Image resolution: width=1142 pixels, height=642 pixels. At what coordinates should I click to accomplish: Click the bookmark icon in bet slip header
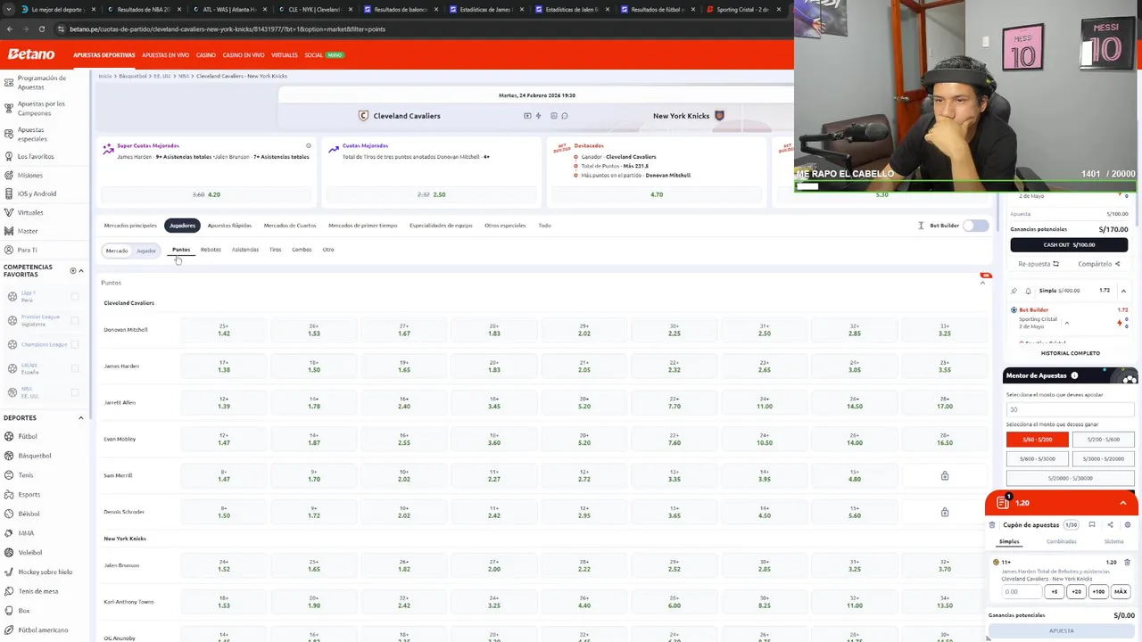(x=1092, y=525)
